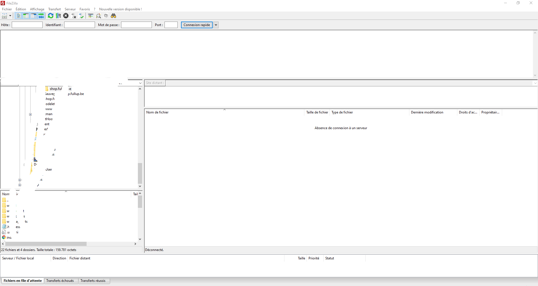Switch to Fichiers en file d'attente tab
This screenshot has height=286, width=538.
[x=23, y=281]
